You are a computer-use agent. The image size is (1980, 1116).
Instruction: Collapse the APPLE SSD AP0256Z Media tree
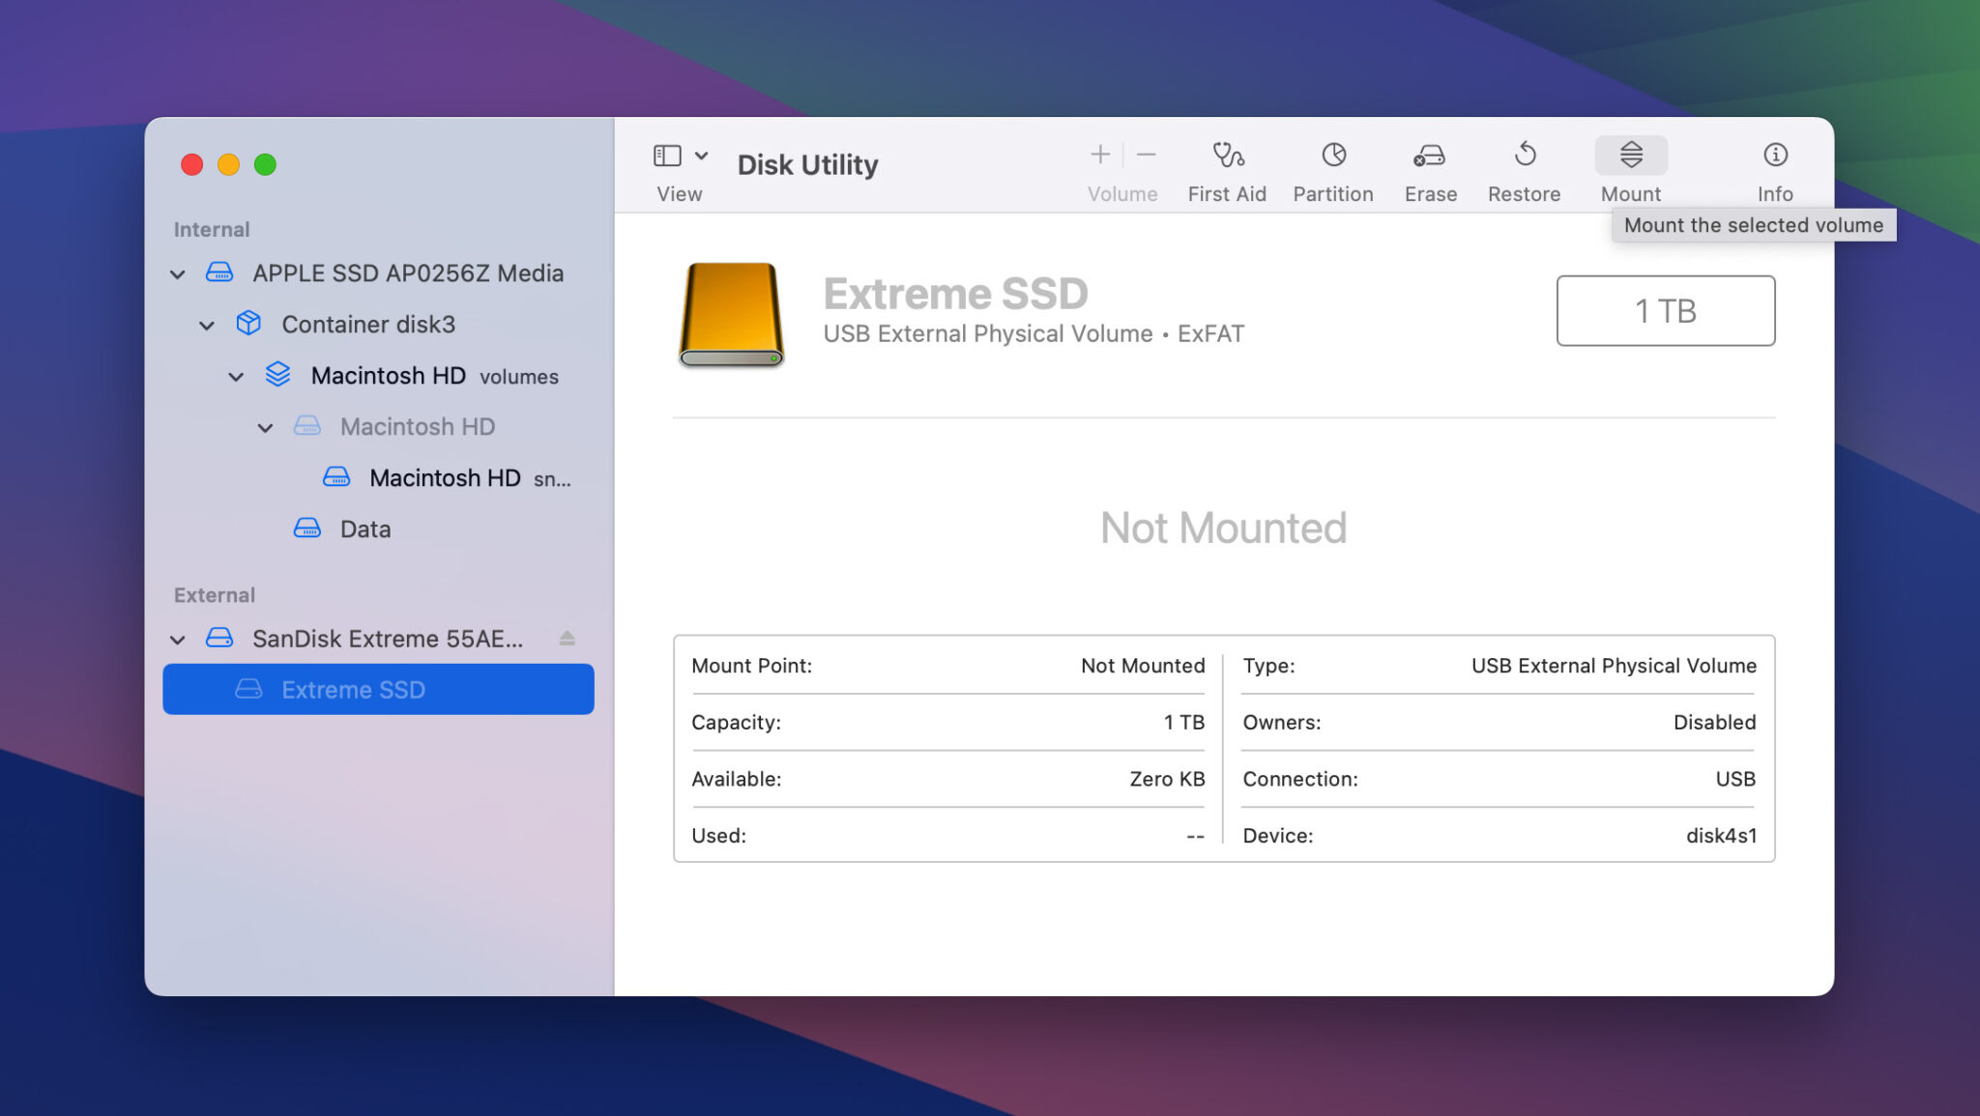click(x=178, y=273)
